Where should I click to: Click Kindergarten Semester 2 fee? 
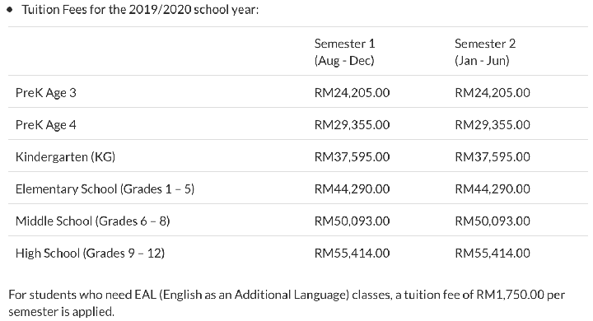[x=493, y=157]
